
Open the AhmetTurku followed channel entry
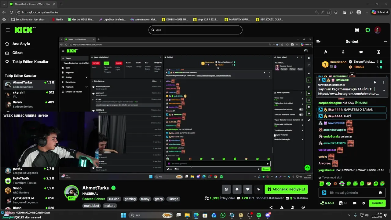coord(29,85)
